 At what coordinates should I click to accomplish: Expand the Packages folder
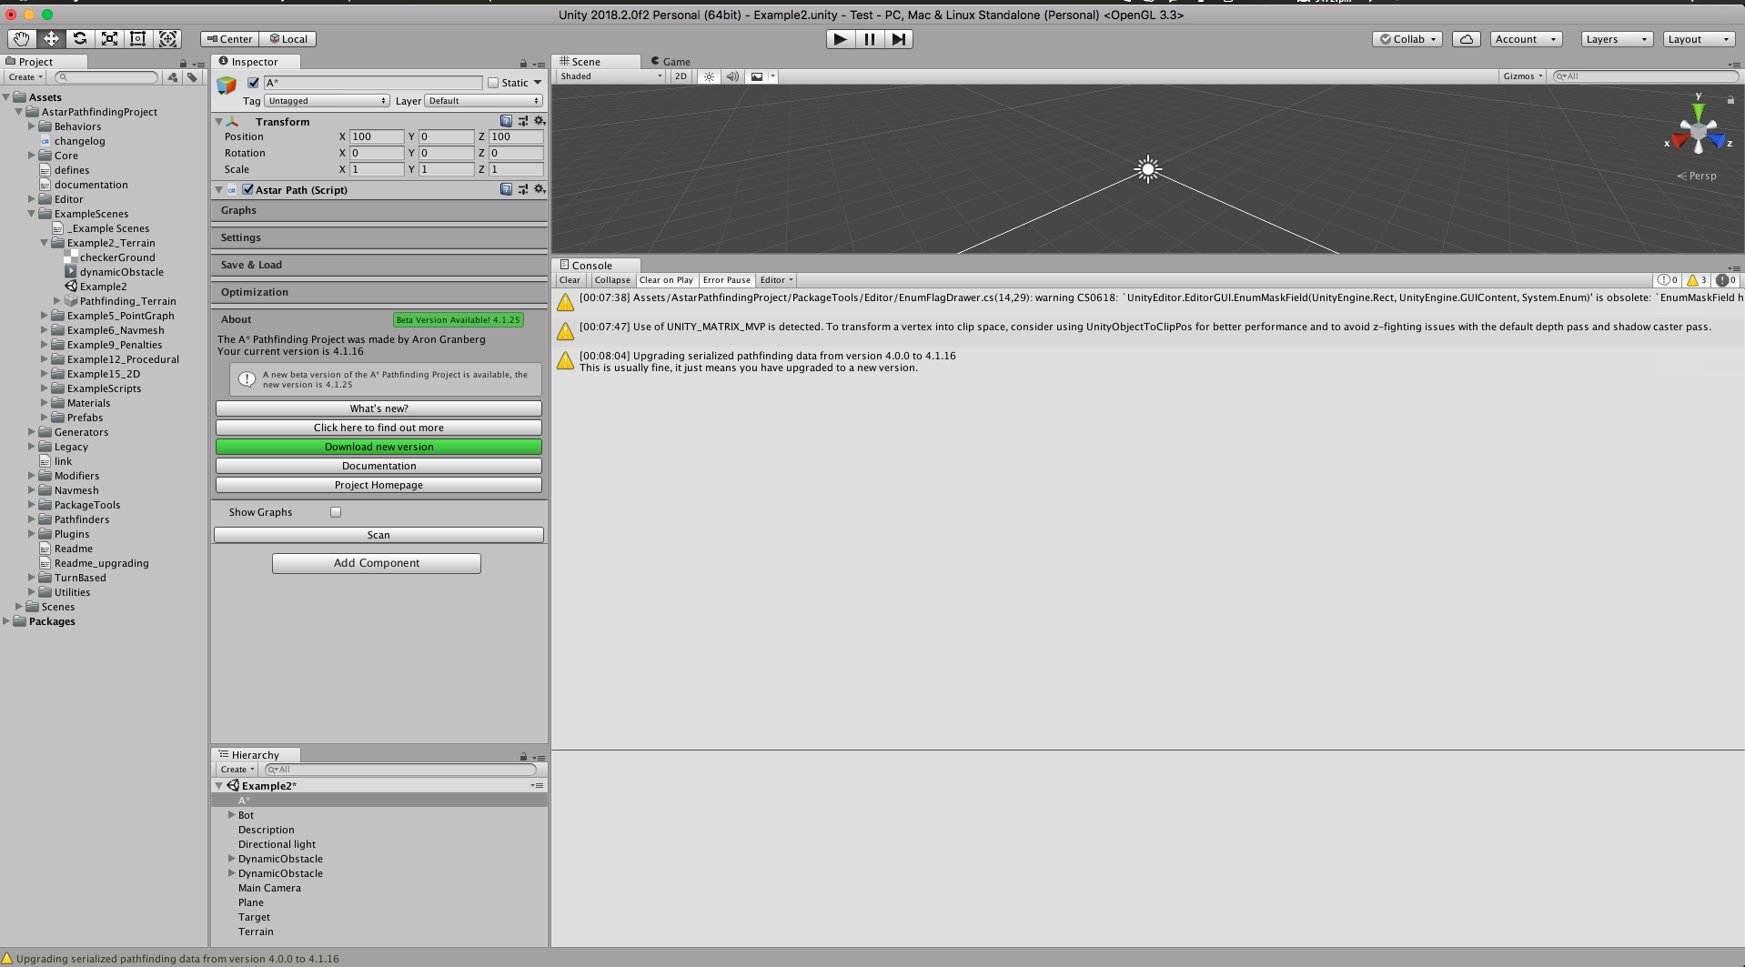(x=6, y=621)
